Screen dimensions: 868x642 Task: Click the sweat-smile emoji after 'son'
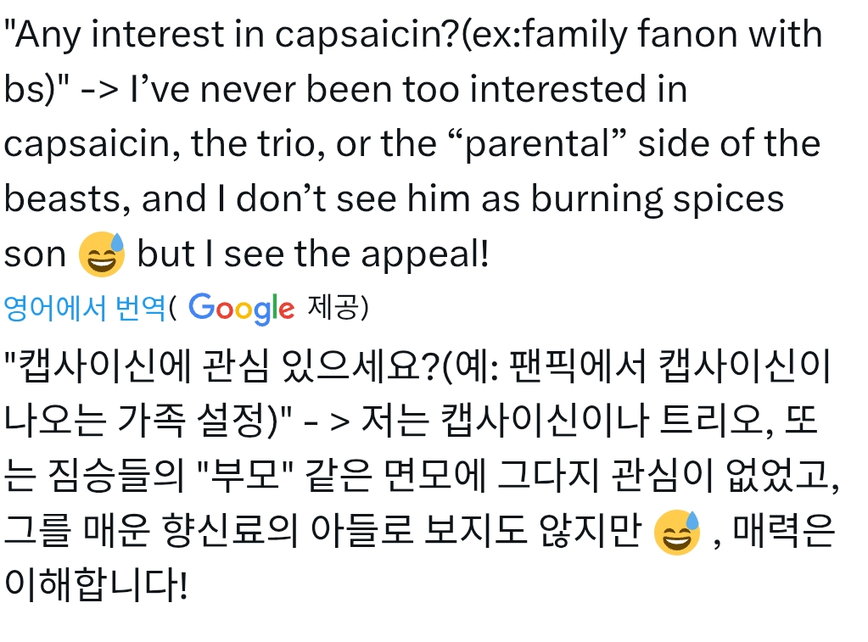click(x=101, y=254)
